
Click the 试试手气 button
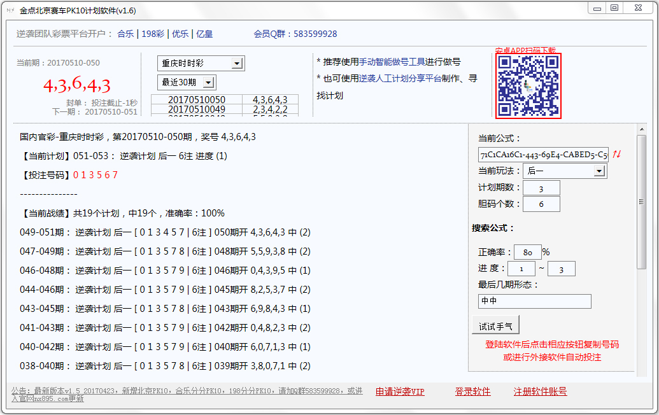click(495, 327)
